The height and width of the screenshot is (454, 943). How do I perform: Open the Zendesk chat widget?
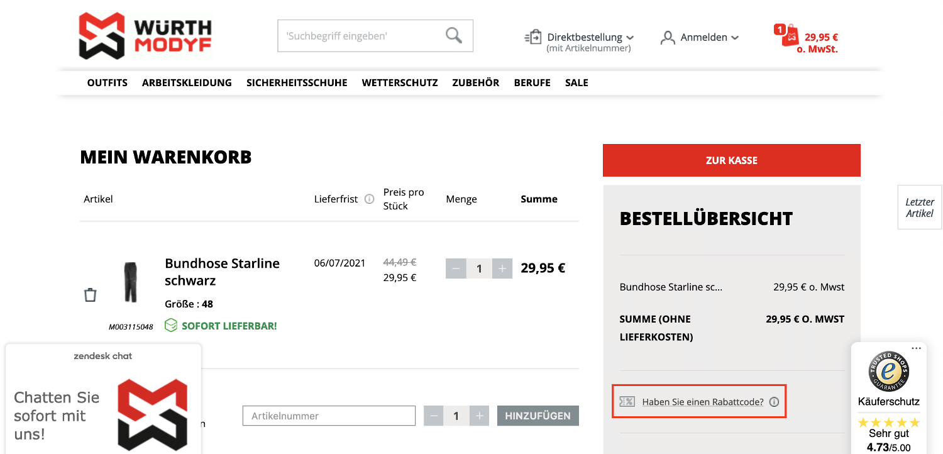[x=103, y=399]
